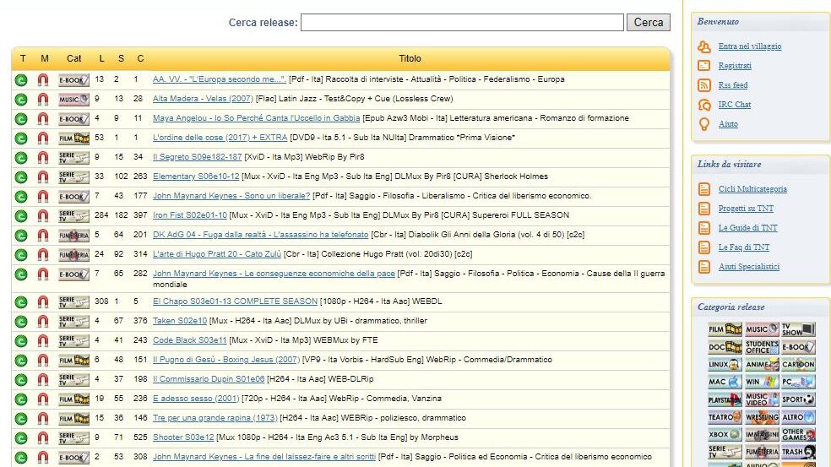The image size is (831, 467).
Task: Open the OTHER GAMES category icon
Action: 798,434
